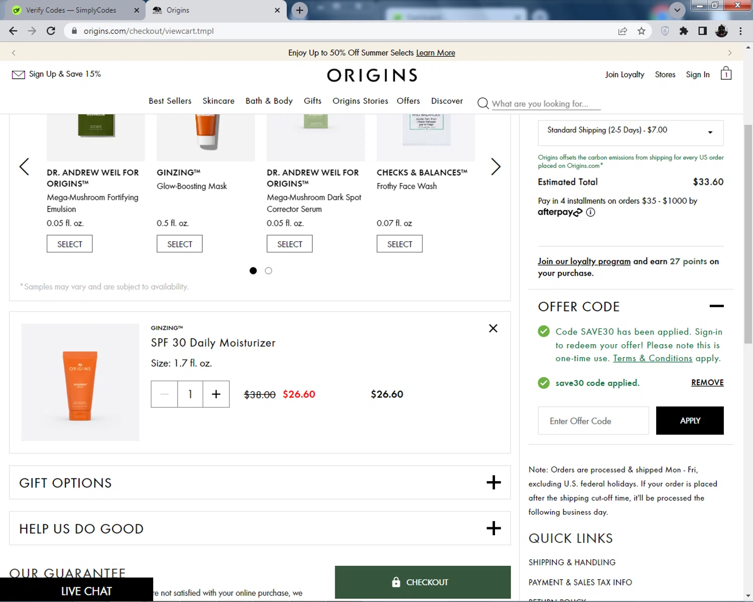Show next promo banner message

click(x=730, y=53)
